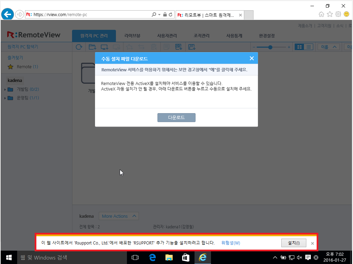This screenshot has height=264, width=353.
Task: Click the address bar search magnifier icon
Action: point(154,15)
